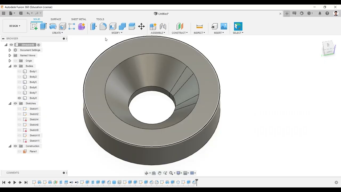
Task: Select the Move/Copy tool
Action: point(141,26)
